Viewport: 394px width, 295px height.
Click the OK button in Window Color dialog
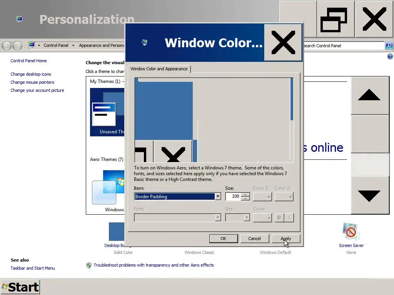pyautogui.click(x=224, y=239)
